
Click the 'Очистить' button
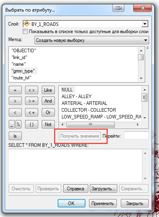(x=21, y=189)
